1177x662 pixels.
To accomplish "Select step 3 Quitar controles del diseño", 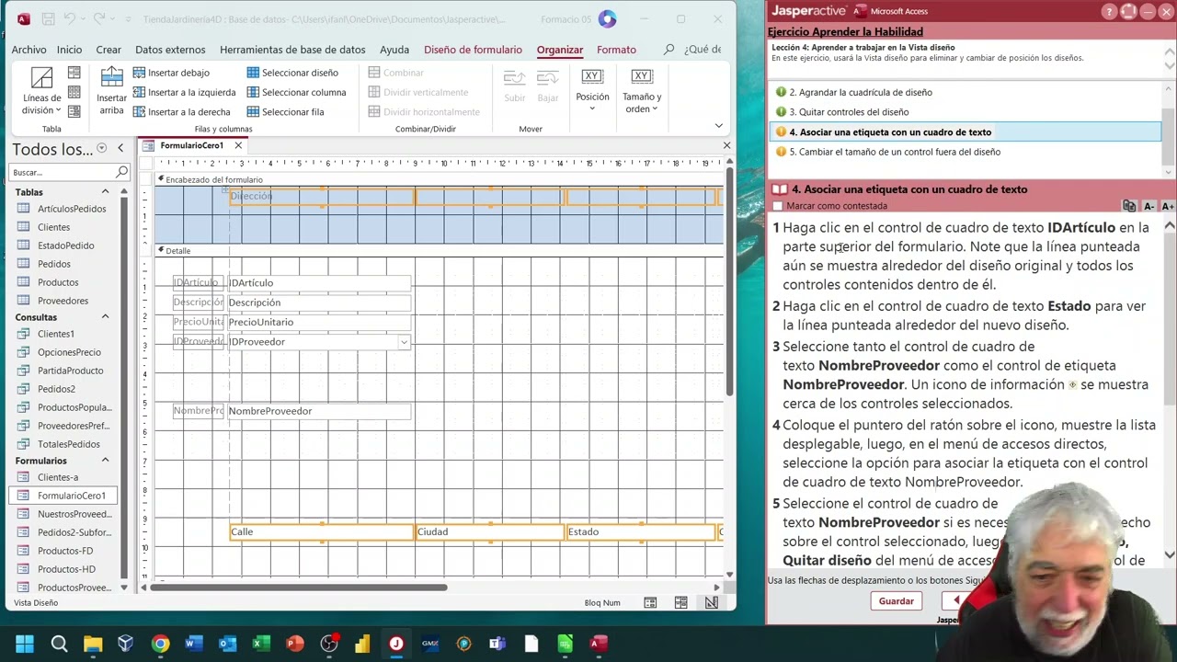I will click(x=849, y=112).
